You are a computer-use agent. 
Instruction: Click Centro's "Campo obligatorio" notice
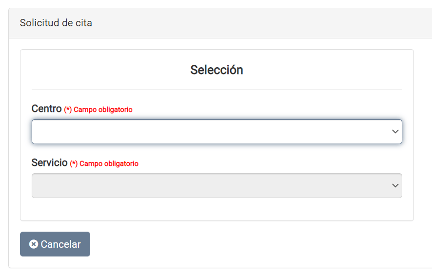tap(103, 110)
